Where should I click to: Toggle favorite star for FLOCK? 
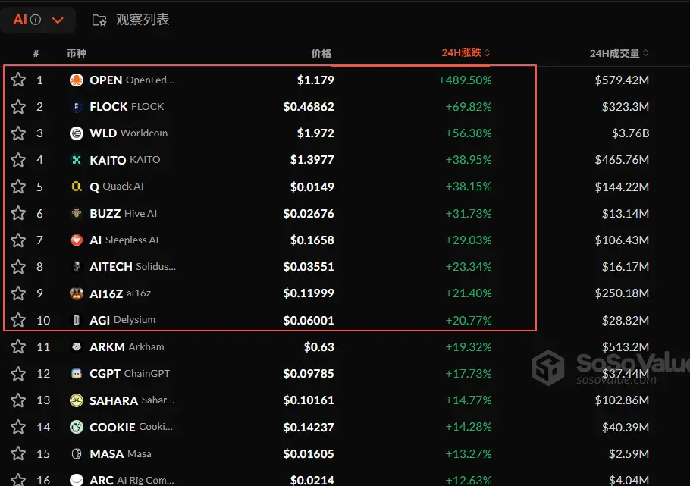tap(18, 107)
